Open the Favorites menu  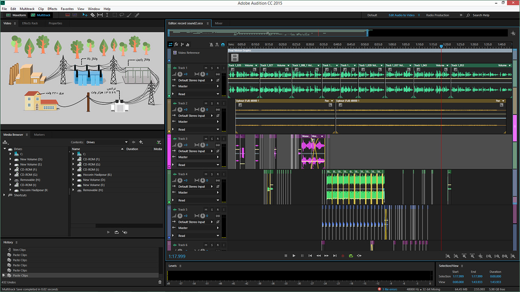click(67, 9)
